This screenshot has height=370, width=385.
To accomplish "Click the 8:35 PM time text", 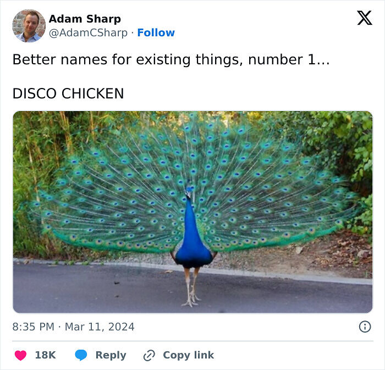I will (x=34, y=327).
